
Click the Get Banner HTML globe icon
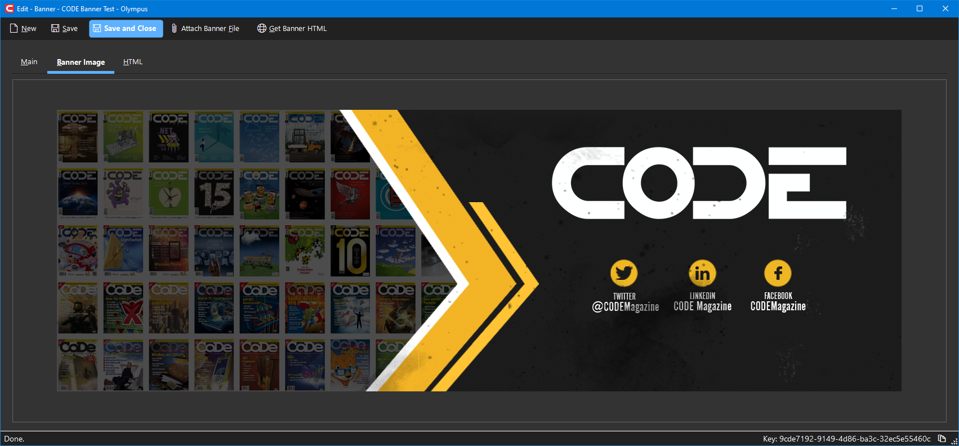tap(262, 28)
